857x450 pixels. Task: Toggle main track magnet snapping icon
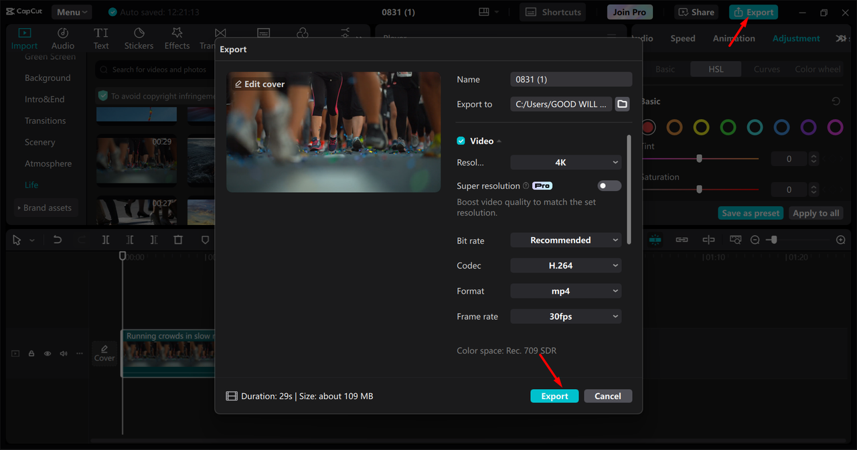tap(655, 240)
